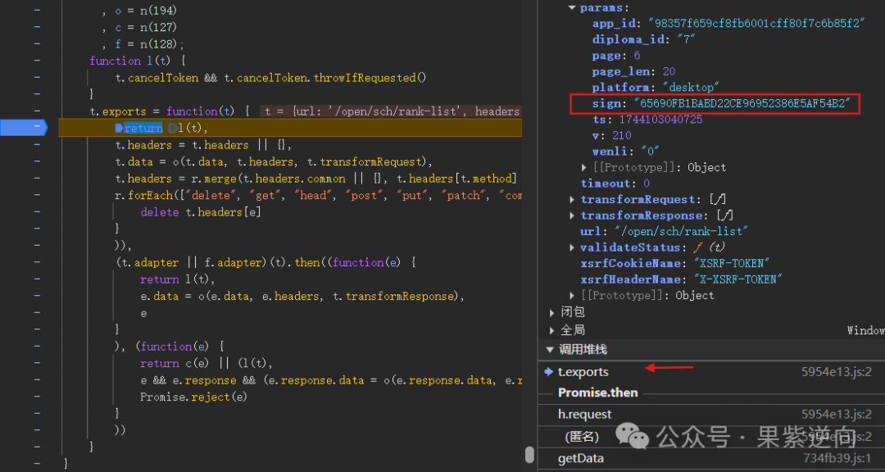Enable the hollow inline breakpoint before "l(t)"
This screenshot has width=885, height=472.
172,128
